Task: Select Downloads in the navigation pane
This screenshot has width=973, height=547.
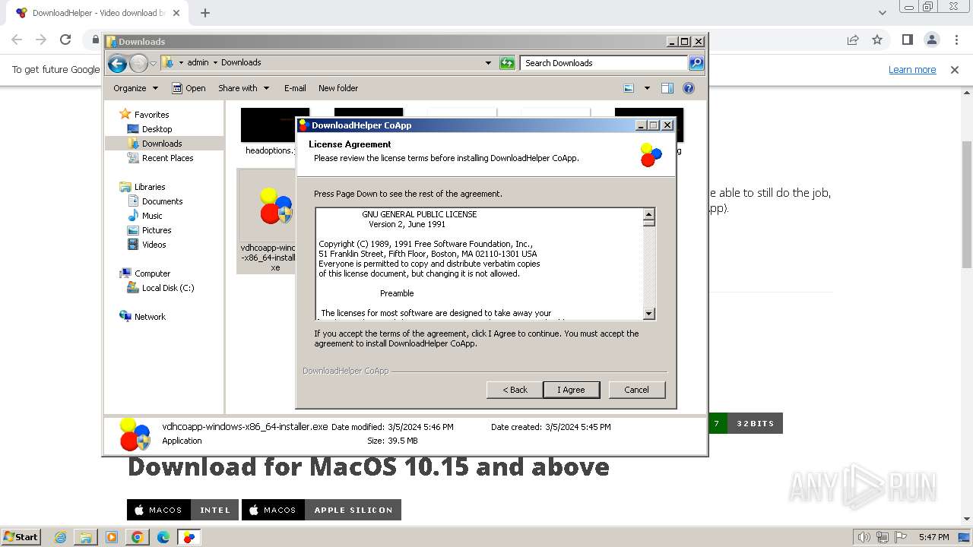Action: pos(162,144)
